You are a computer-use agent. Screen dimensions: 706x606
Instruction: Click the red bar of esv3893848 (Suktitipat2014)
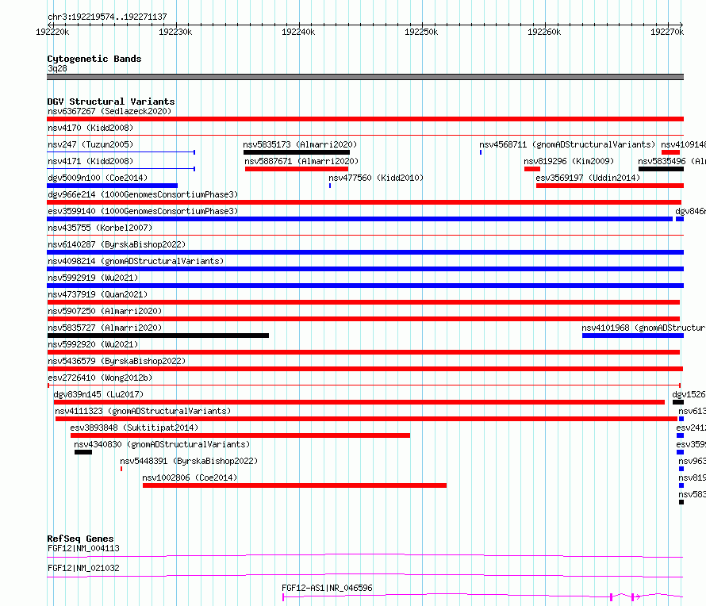pos(240,435)
